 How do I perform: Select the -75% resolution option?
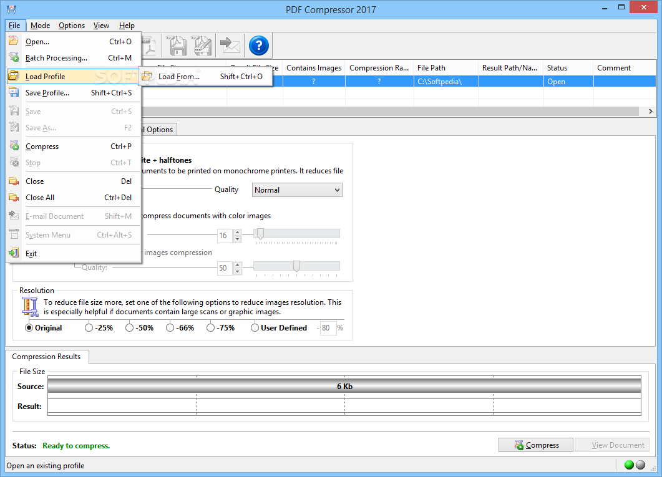tap(210, 328)
